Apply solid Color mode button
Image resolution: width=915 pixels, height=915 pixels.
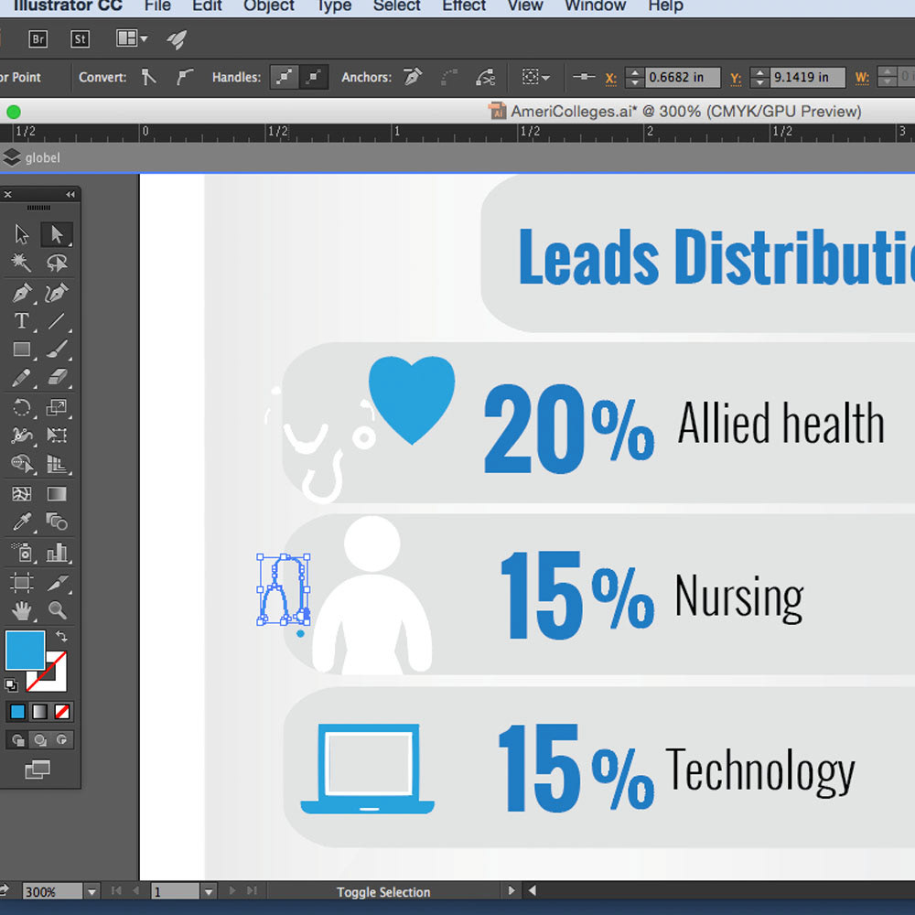click(x=18, y=712)
